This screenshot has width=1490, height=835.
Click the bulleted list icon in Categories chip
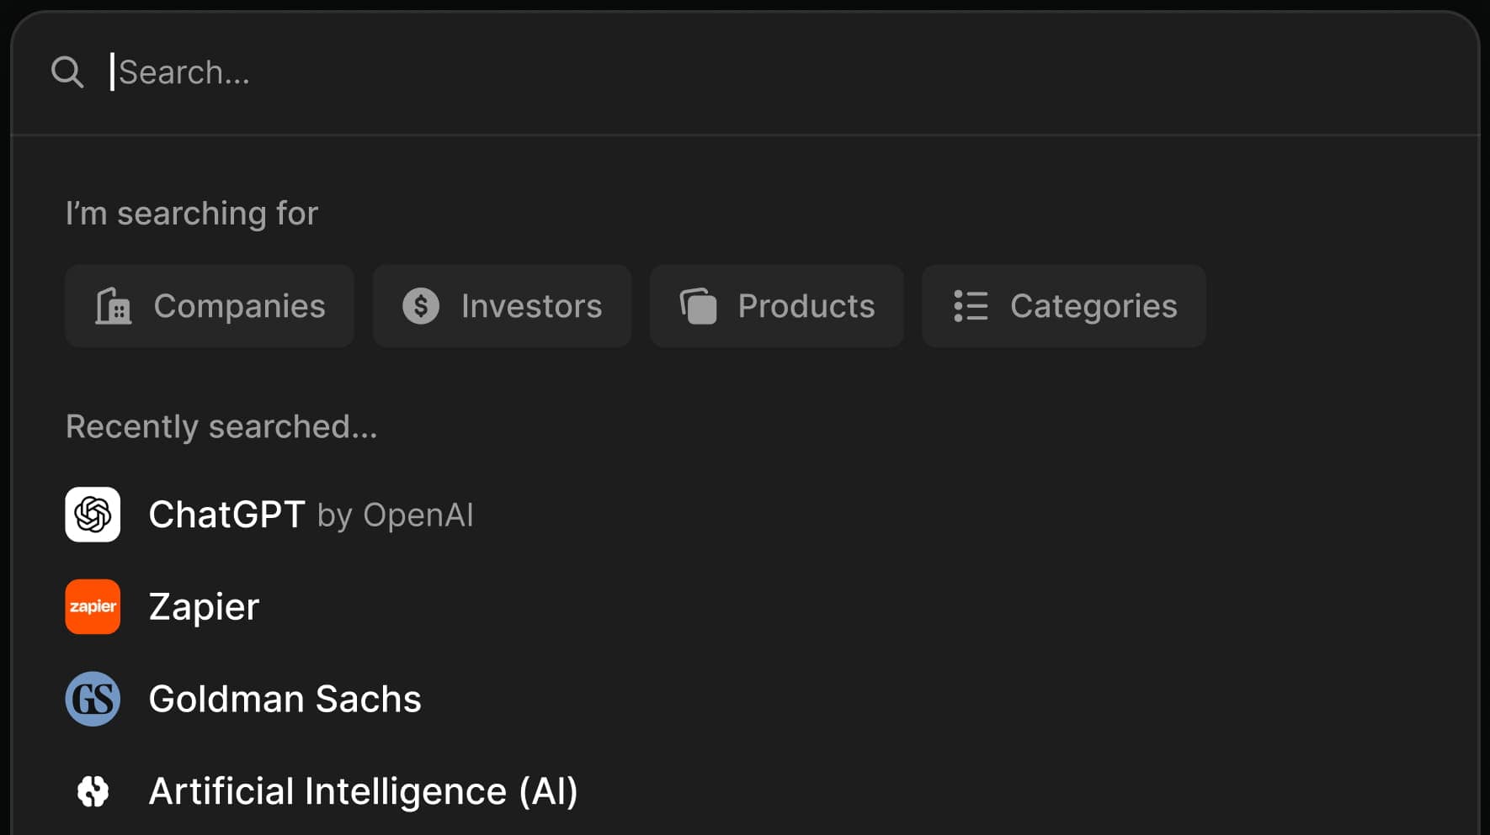pyautogui.click(x=970, y=306)
